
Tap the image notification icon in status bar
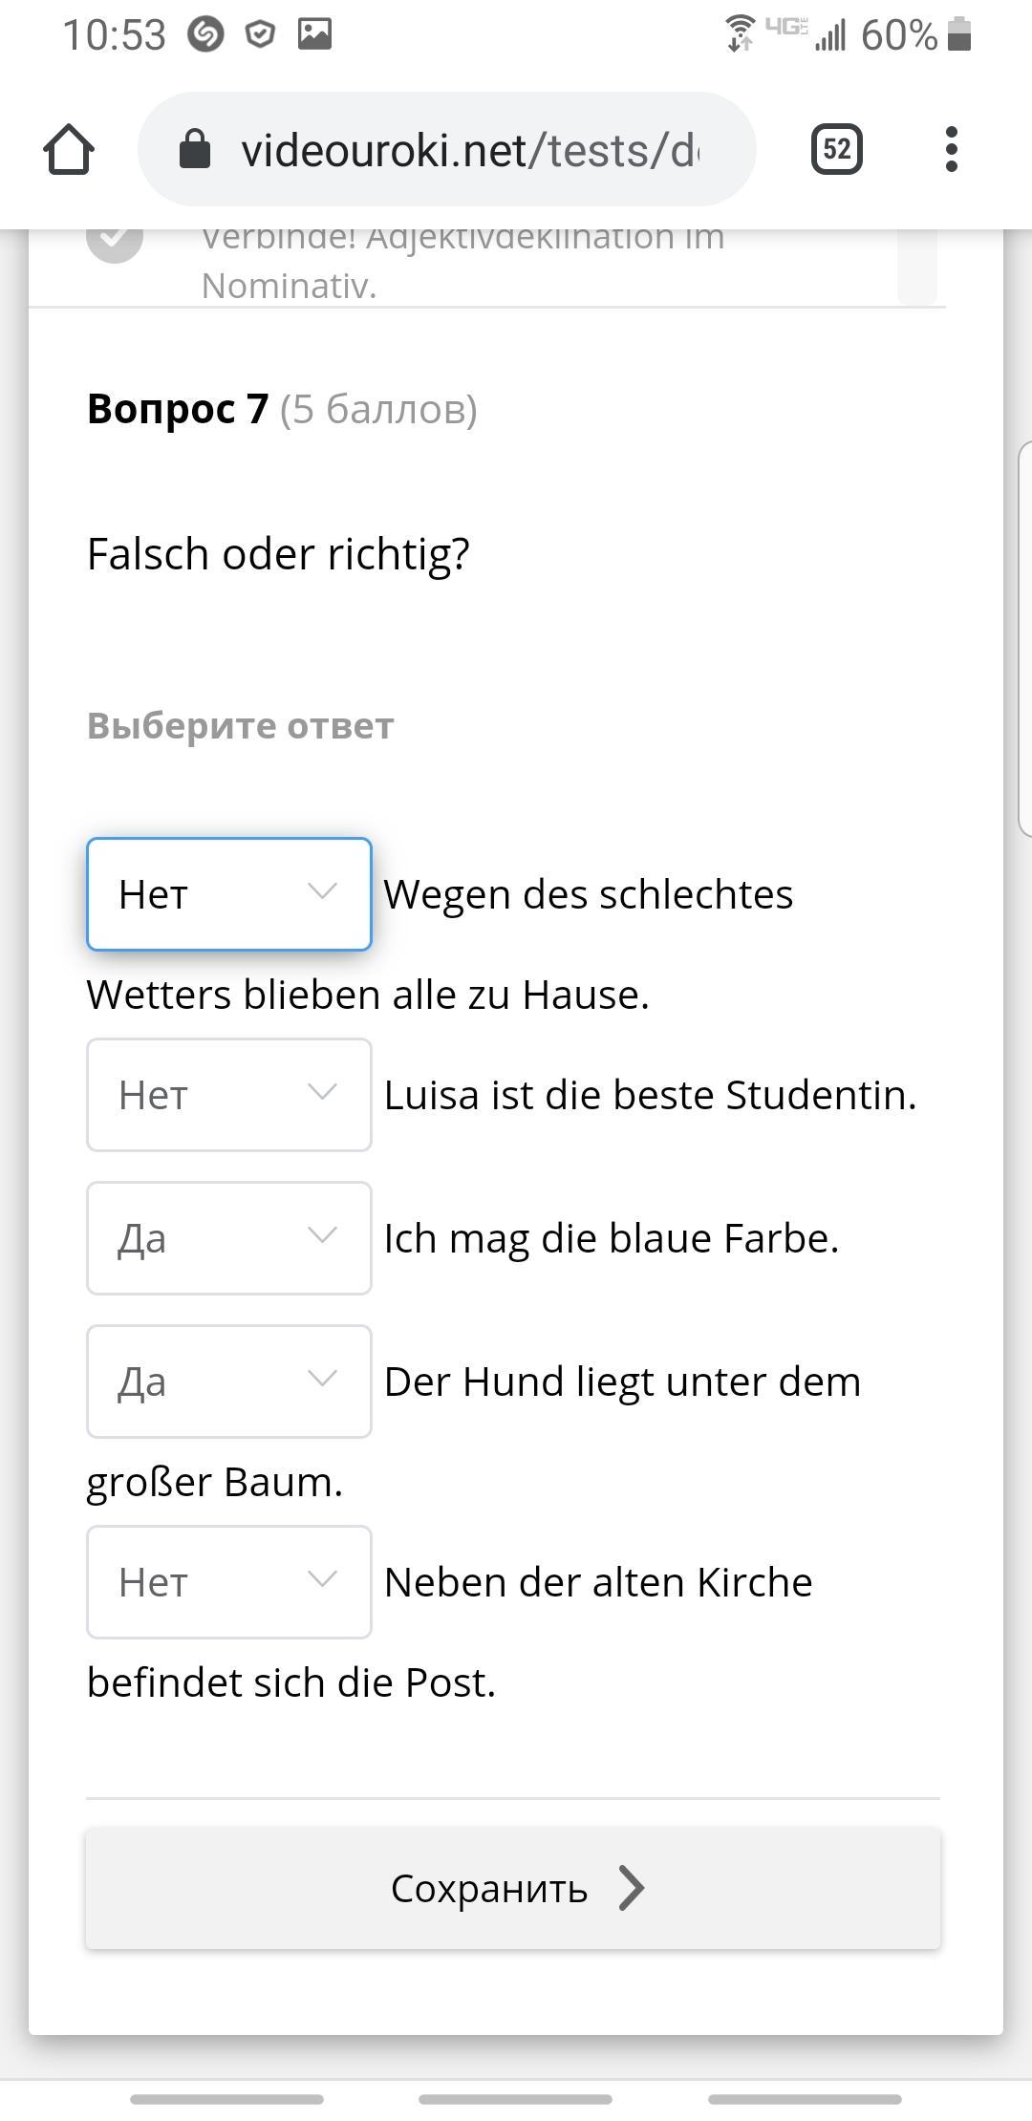(314, 35)
